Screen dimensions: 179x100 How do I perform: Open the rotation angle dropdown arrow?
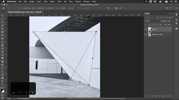click(78, 8)
